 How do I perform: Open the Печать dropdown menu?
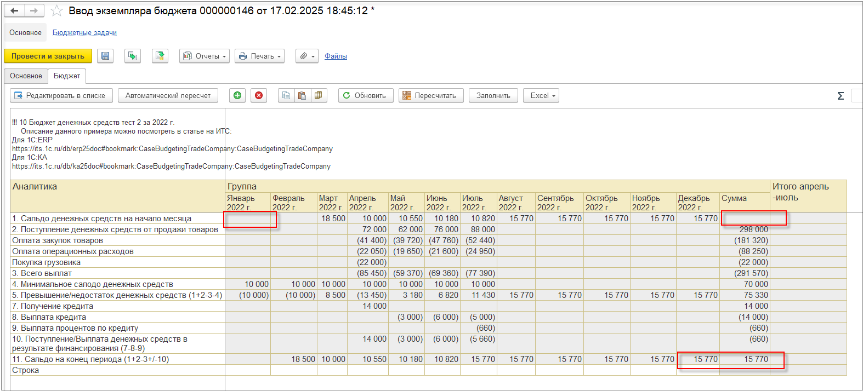[259, 56]
